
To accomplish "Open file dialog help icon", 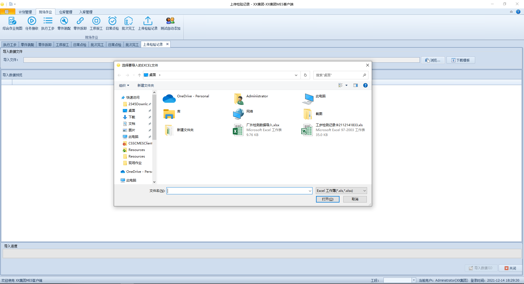I will coord(365,85).
